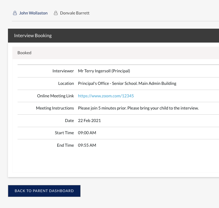Click the End Time label
The height and width of the screenshot is (208, 219).
coord(65,145)
